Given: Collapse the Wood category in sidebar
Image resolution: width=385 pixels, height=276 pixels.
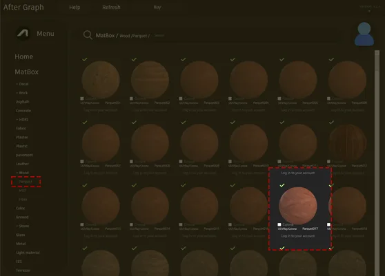Looking at the screenshot, I should pyautogui.click(x=22, y=173).
